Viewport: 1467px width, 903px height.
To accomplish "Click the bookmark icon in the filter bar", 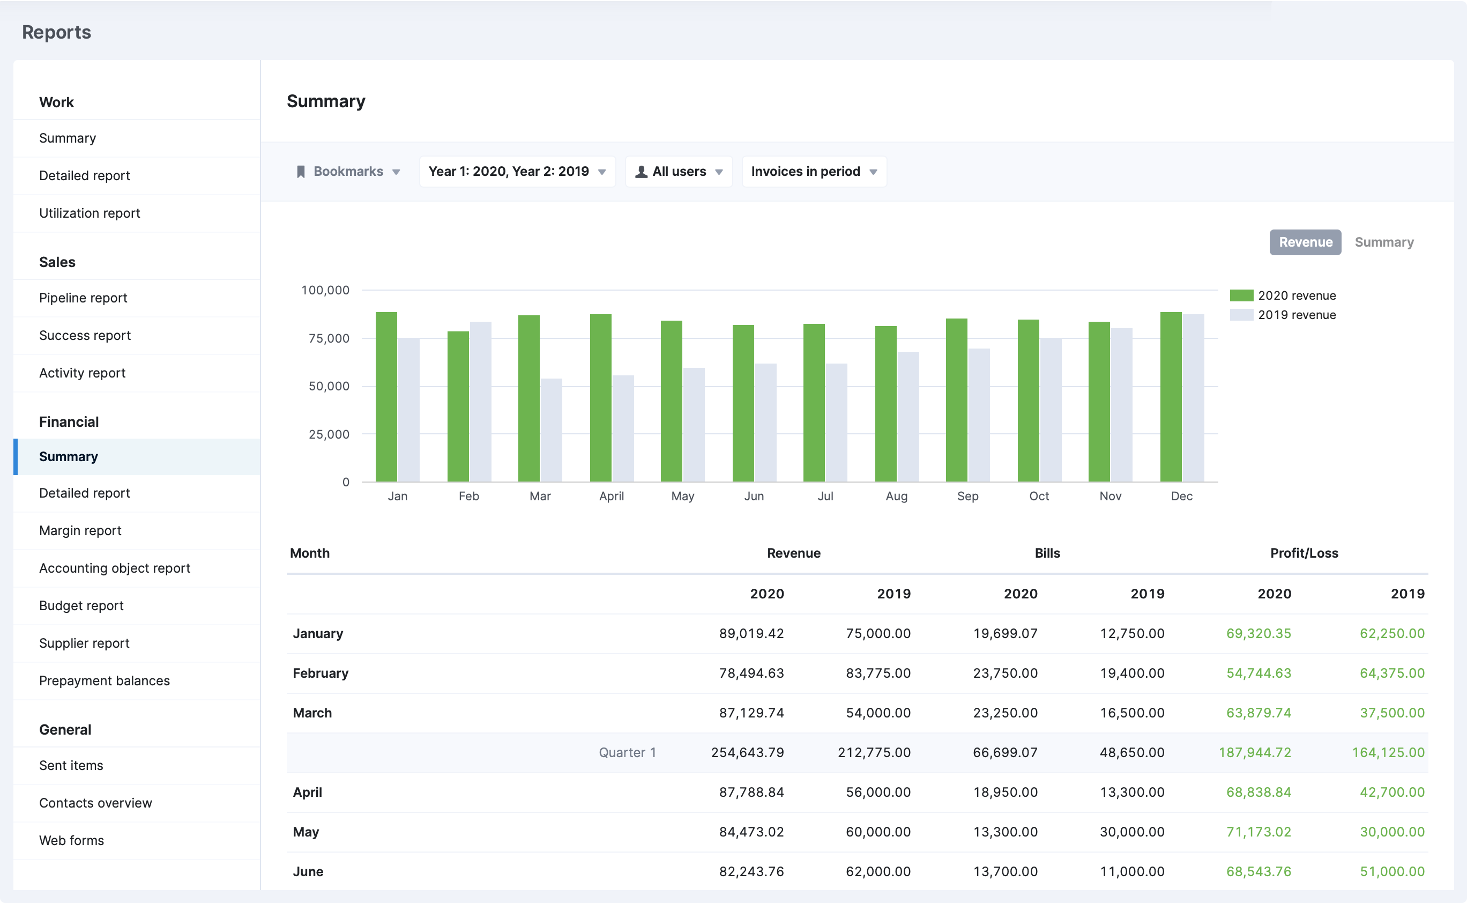I will coord(301,172).
